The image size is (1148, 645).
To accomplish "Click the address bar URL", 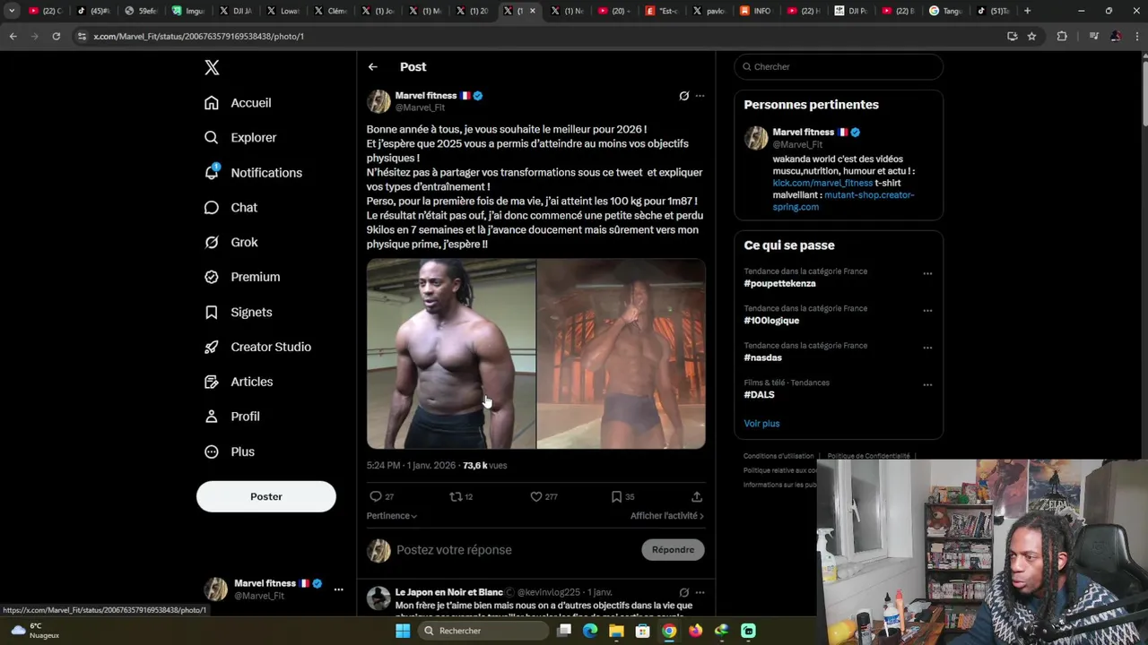I will tap(199, 37).
